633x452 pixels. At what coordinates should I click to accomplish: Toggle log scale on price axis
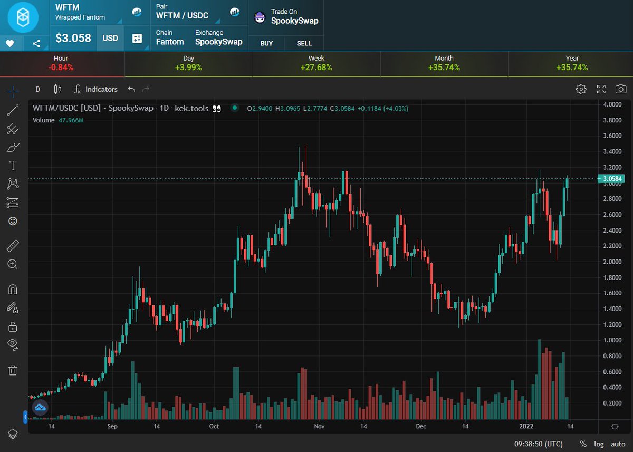[599, 444]
